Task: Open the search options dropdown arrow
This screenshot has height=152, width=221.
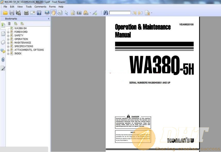Action: 151,13
